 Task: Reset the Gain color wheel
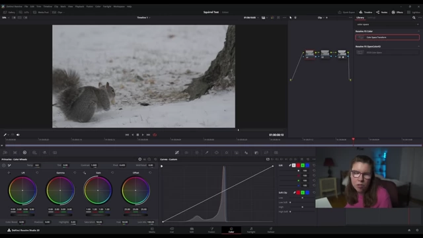click(112, 173)
